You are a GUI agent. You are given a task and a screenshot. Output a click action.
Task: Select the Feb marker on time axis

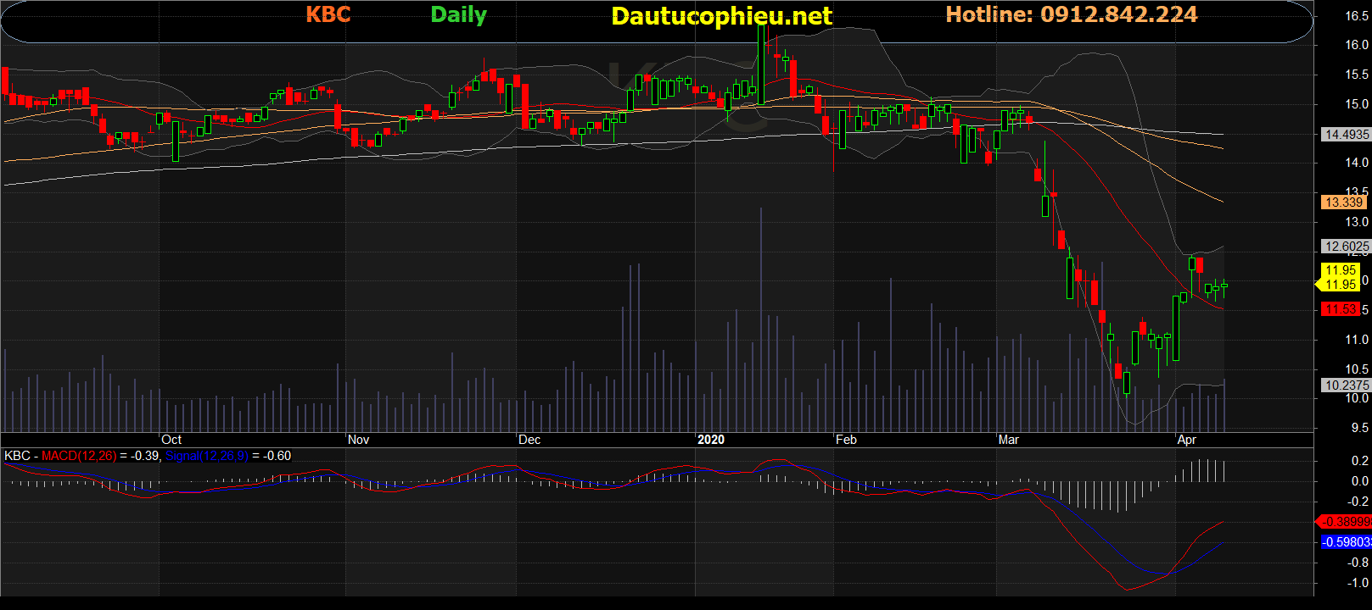point(846,440)
